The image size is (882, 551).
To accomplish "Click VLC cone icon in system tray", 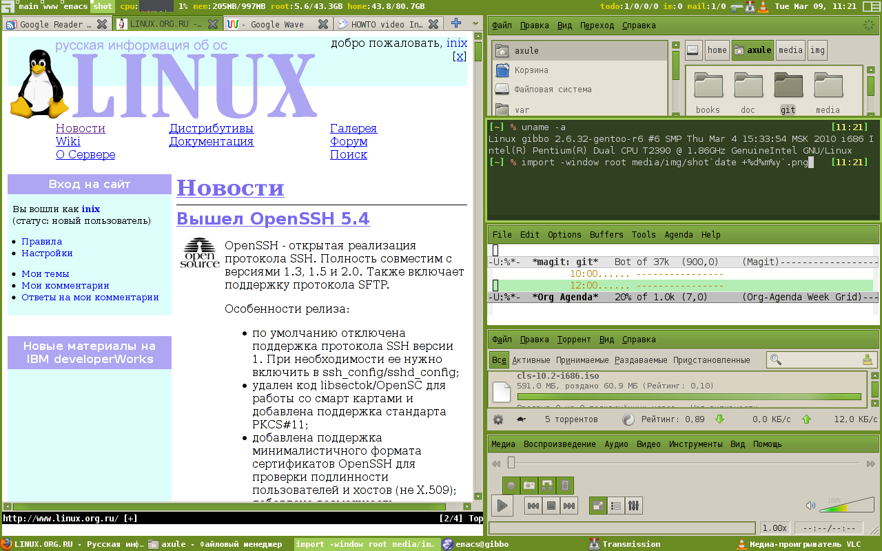I will [762, 6].
